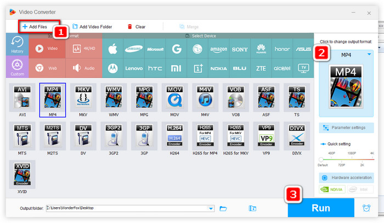Open Nokia device presets

coord(219,68)
